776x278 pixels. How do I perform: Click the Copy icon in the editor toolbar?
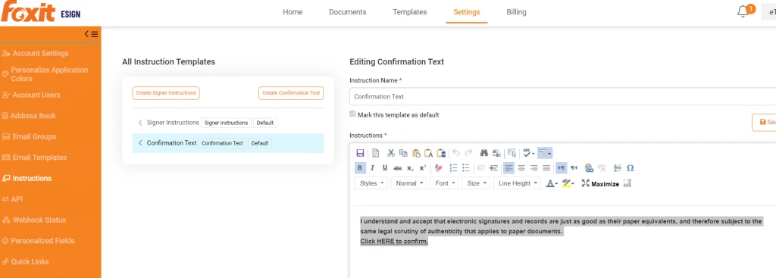(x=403, y=153)
